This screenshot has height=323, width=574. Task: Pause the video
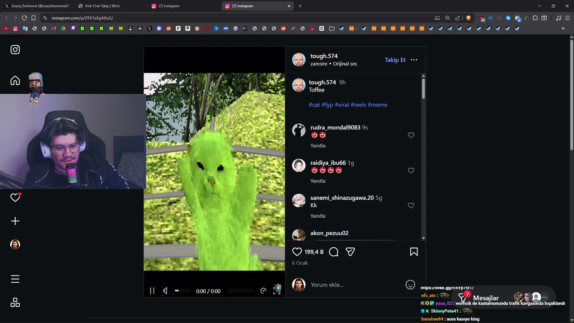point(152,291)
